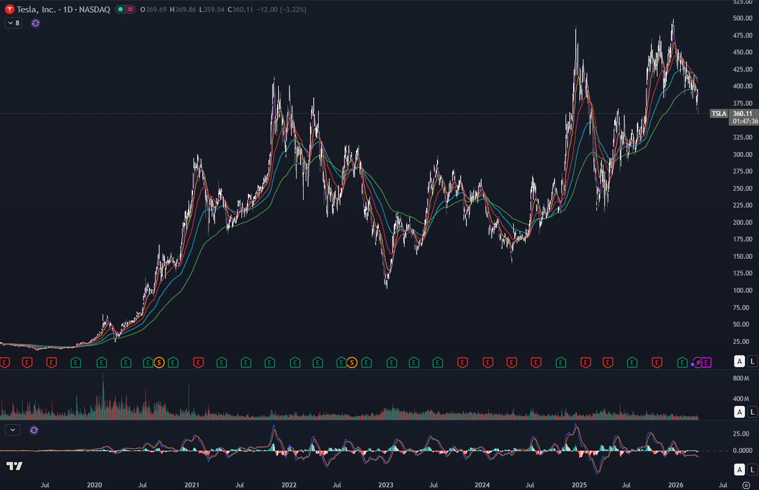The height and width of the screenshot is (490, 759).
Task: Open chart settings gear at the axis corner
Action: coord(746,485)
